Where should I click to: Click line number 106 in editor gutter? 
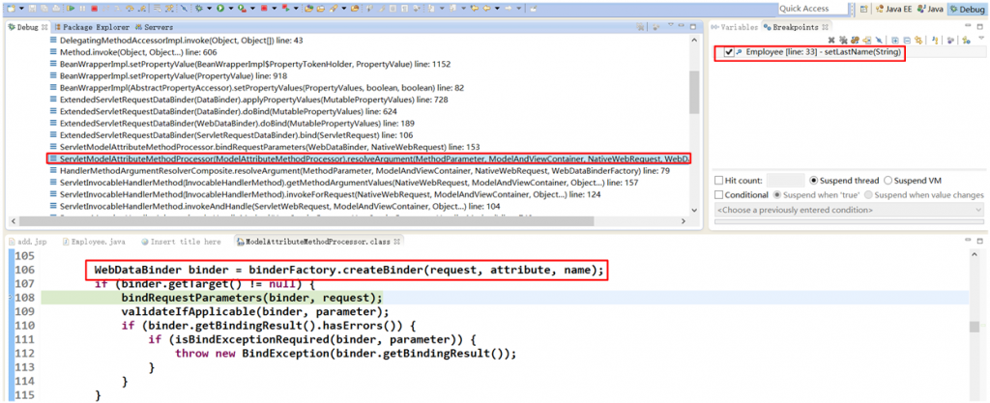point(24,270)
